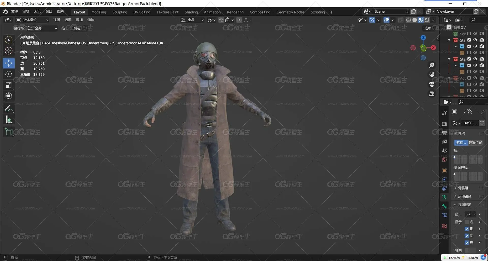Open the 物体模式 mode dropdown
Image resolution: width=488 pixels, height=261 pixels.
tap(32, 20)
